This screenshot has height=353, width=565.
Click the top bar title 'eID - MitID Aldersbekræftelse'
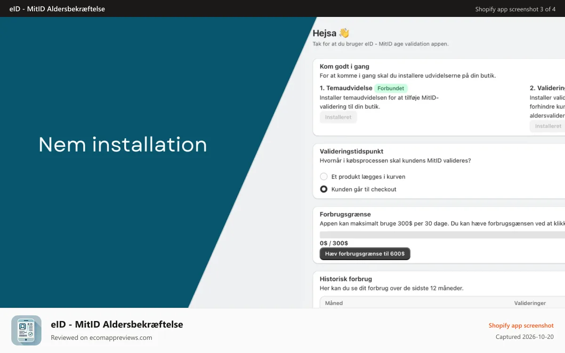tap(57, 9)
